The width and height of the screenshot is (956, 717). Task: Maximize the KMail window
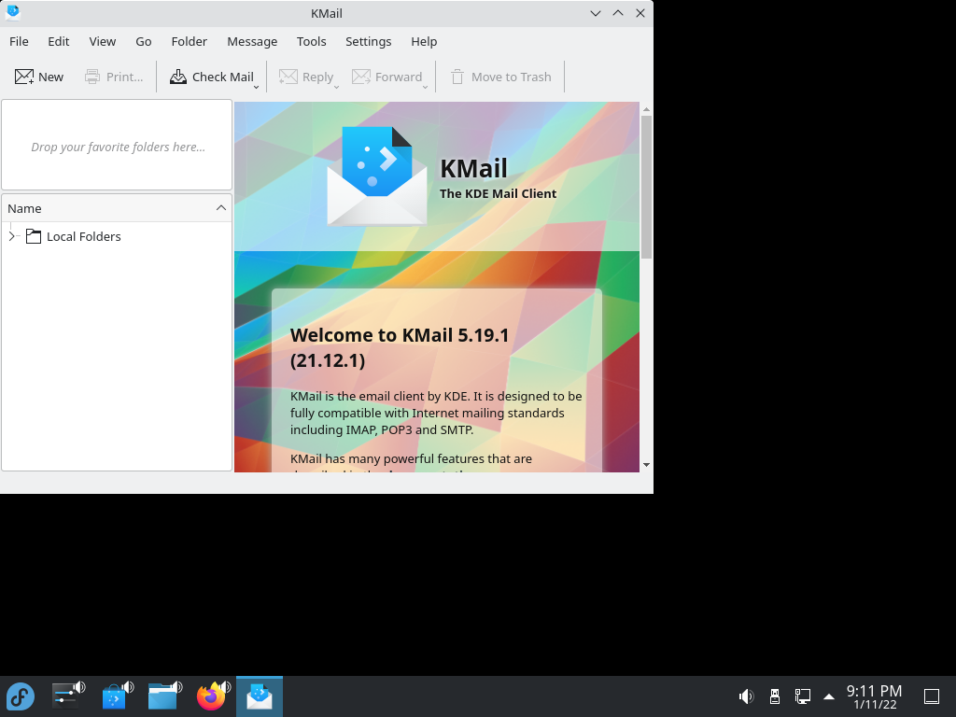[x=618, y=13]
